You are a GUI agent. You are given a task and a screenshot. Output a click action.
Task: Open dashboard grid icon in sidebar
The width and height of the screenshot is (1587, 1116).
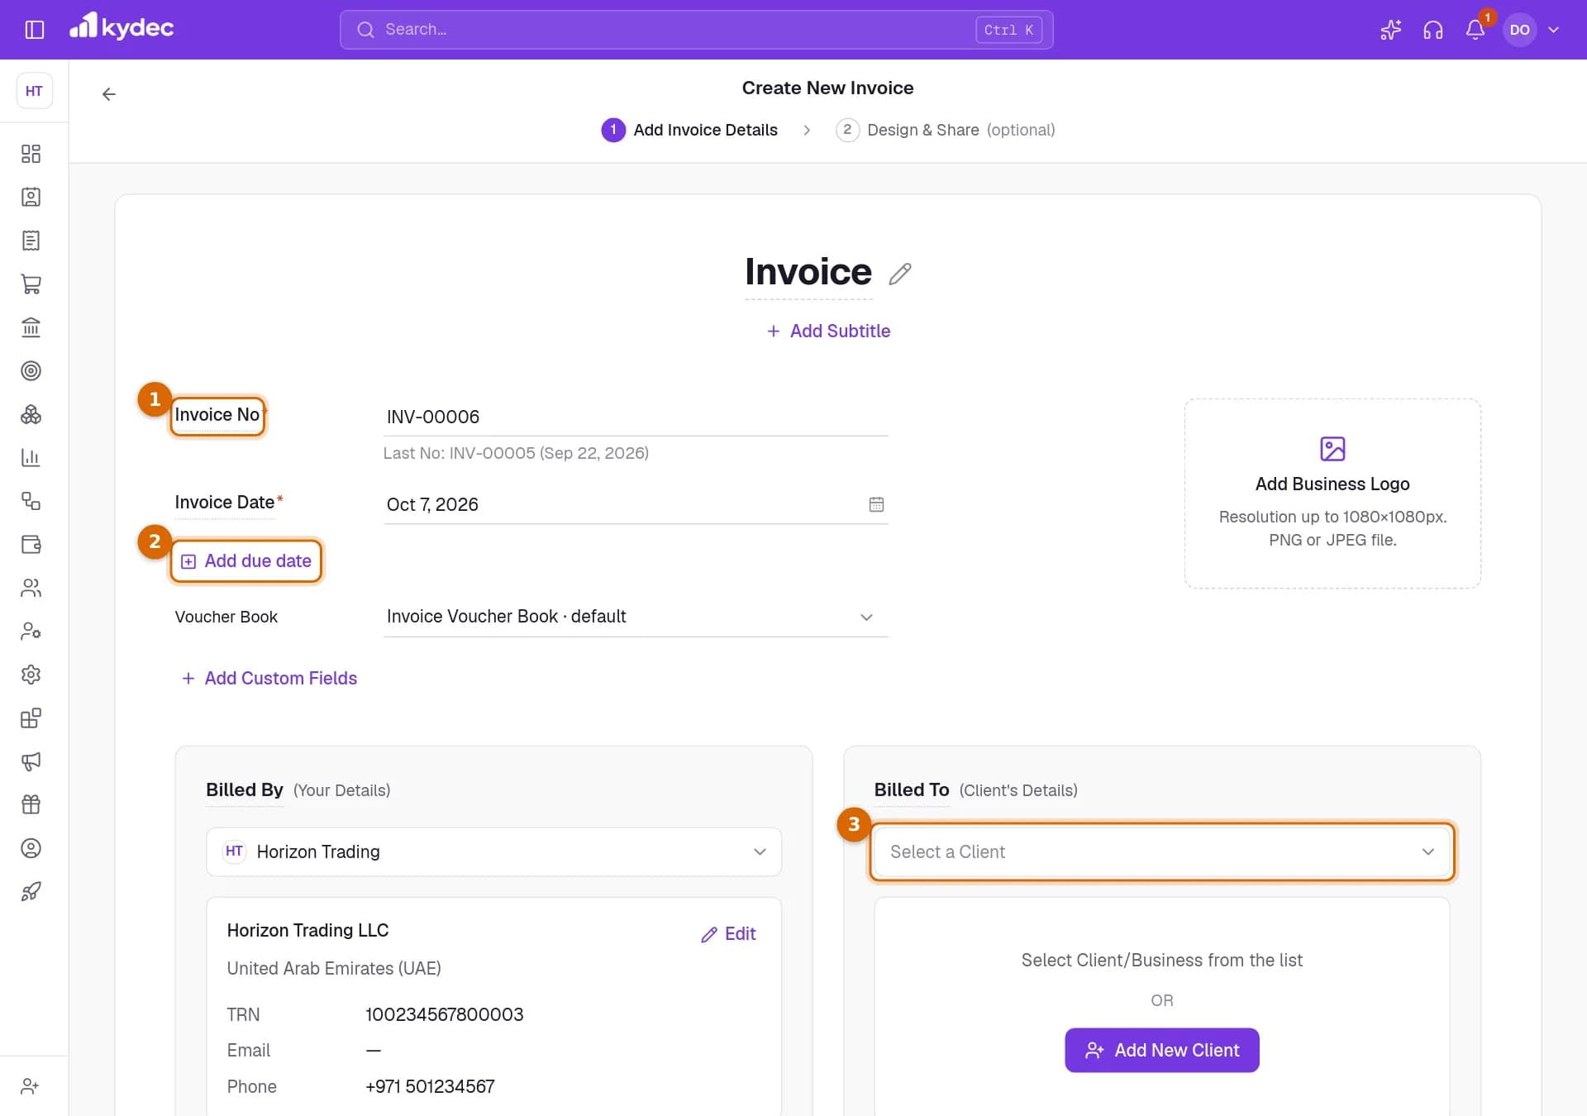31,154
